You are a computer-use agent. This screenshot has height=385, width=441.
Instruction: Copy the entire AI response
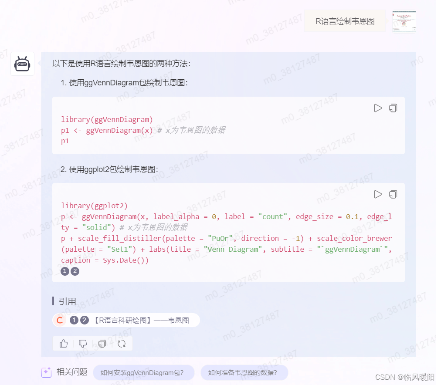point(102,344)
